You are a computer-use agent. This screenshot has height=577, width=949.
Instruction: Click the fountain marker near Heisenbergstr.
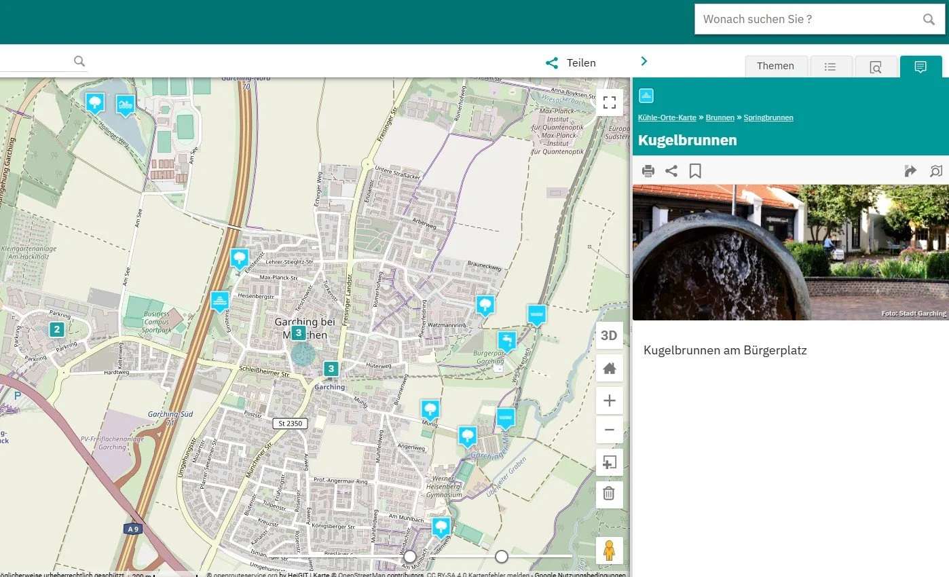[x=220, y=301]
